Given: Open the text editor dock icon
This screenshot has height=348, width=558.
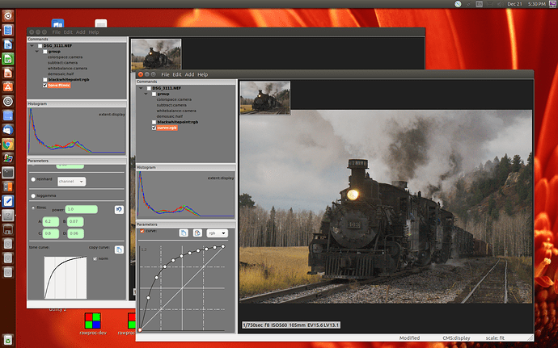Looking at the screenshot, I should click(8, 201).
